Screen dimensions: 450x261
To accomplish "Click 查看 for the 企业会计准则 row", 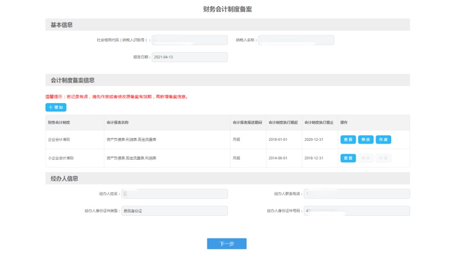I will 348,139.
